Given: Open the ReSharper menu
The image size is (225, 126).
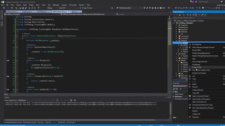Looking at the screenshot, I should point(56,5).
